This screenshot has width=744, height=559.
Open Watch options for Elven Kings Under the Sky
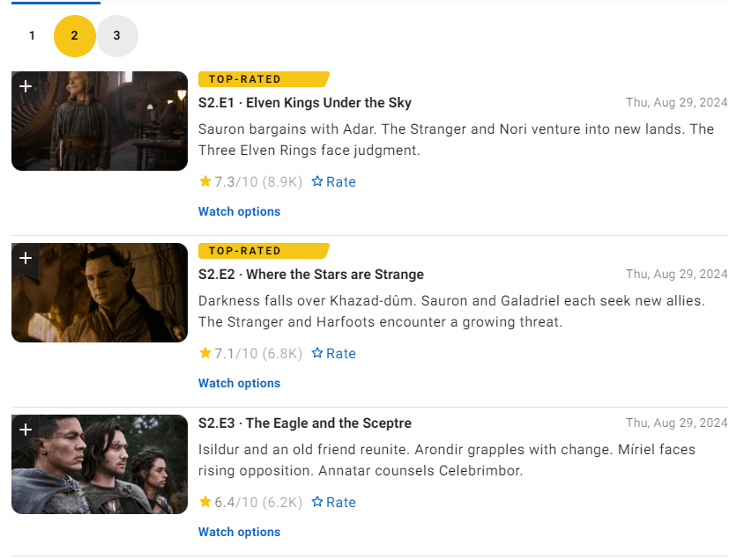click(239, 211)
